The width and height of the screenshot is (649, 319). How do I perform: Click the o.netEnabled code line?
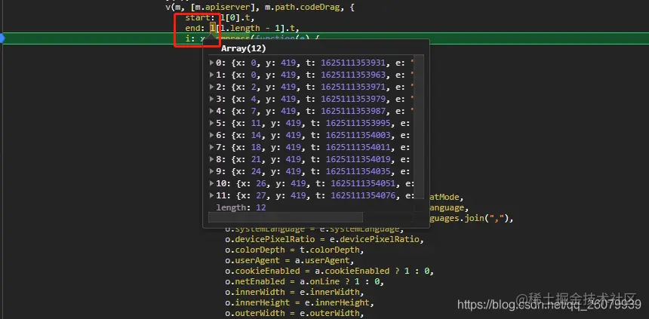pyautogui.click(x=305, y=282)
